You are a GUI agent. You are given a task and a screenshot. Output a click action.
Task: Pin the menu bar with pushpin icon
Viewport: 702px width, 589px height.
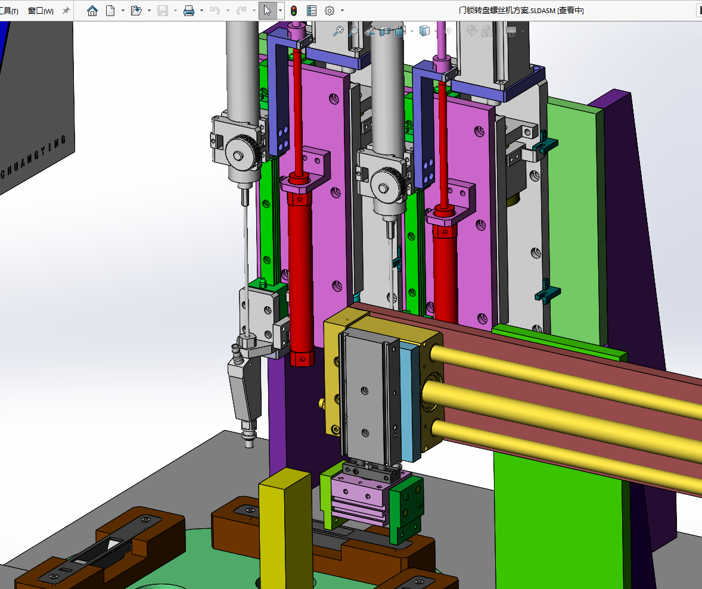pyautogui.click(x=66, y=10)
